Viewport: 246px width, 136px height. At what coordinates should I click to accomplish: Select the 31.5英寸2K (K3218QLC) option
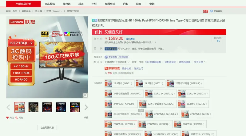pos(162,134)
